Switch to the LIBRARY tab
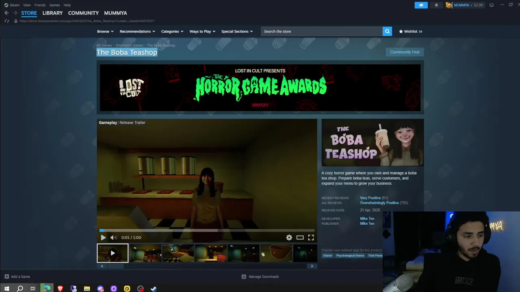 52,13
